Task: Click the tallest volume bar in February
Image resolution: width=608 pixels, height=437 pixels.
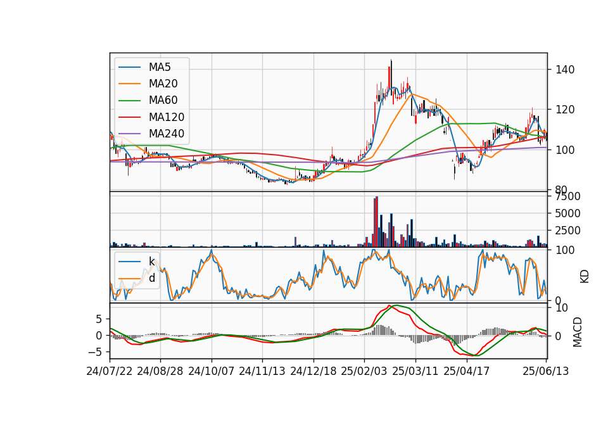Action: (377, 222)
